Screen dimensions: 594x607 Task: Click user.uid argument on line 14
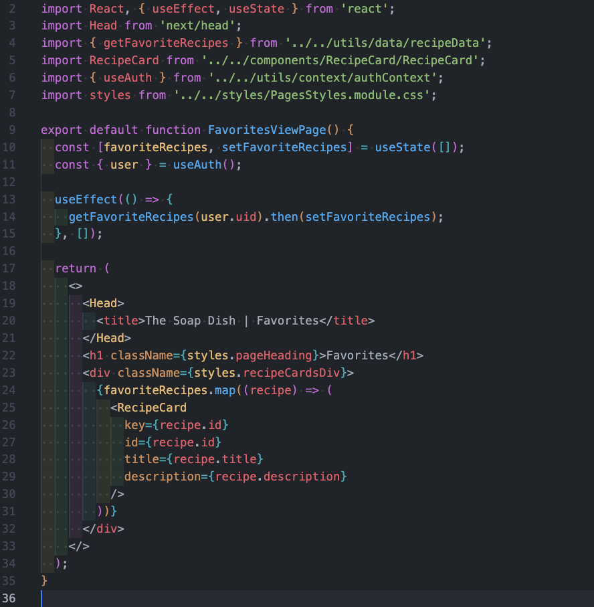[228, 217]
